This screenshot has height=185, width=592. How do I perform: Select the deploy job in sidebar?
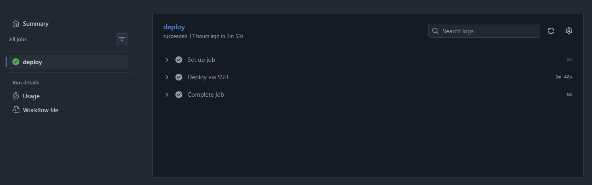tap(33, 62)
